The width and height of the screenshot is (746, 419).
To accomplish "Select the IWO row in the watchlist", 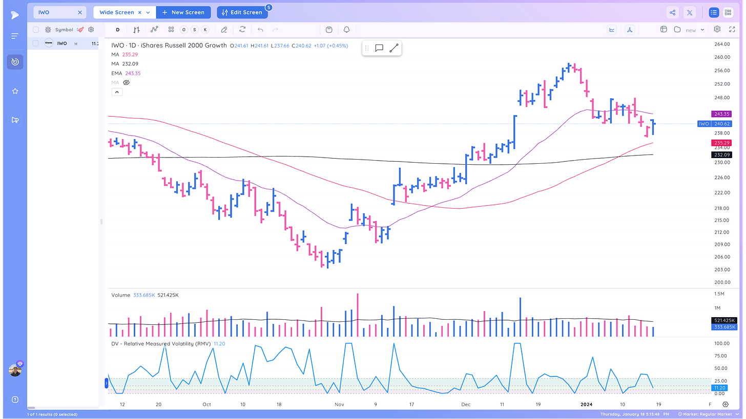I will pos(64,43).
